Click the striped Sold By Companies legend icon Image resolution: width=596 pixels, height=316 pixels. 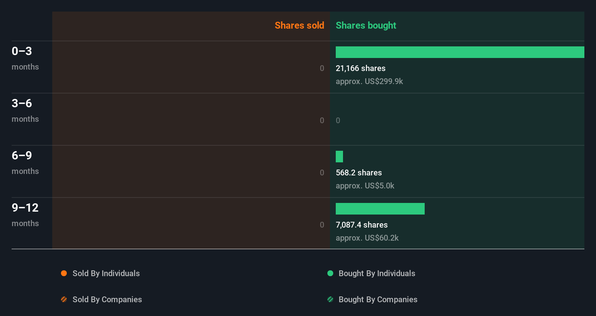[x=64, y=299]
